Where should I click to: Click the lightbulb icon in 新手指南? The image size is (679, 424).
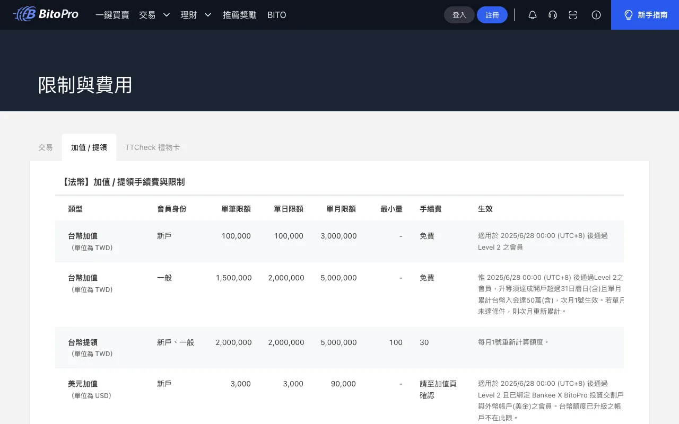coord(629,15)
